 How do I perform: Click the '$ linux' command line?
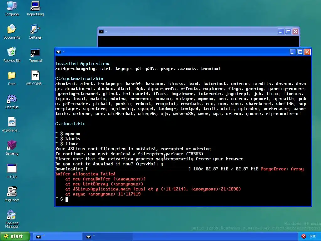click(x=69, y=144)
